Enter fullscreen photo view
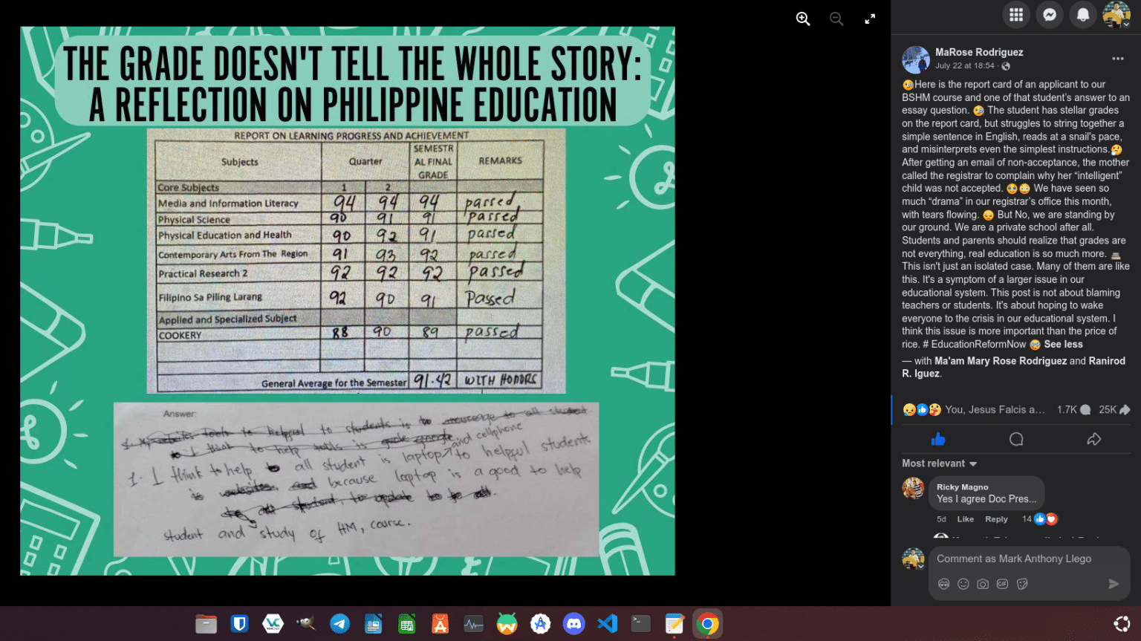The width and height of the screenshot is (1141, 641). (870, 19)
